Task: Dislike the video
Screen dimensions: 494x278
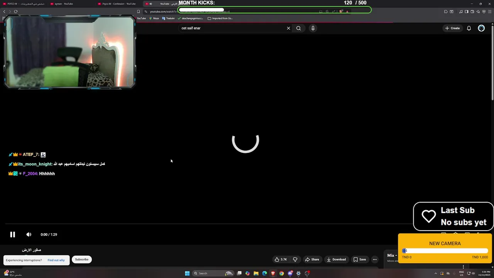Action: tap(295, 259)
